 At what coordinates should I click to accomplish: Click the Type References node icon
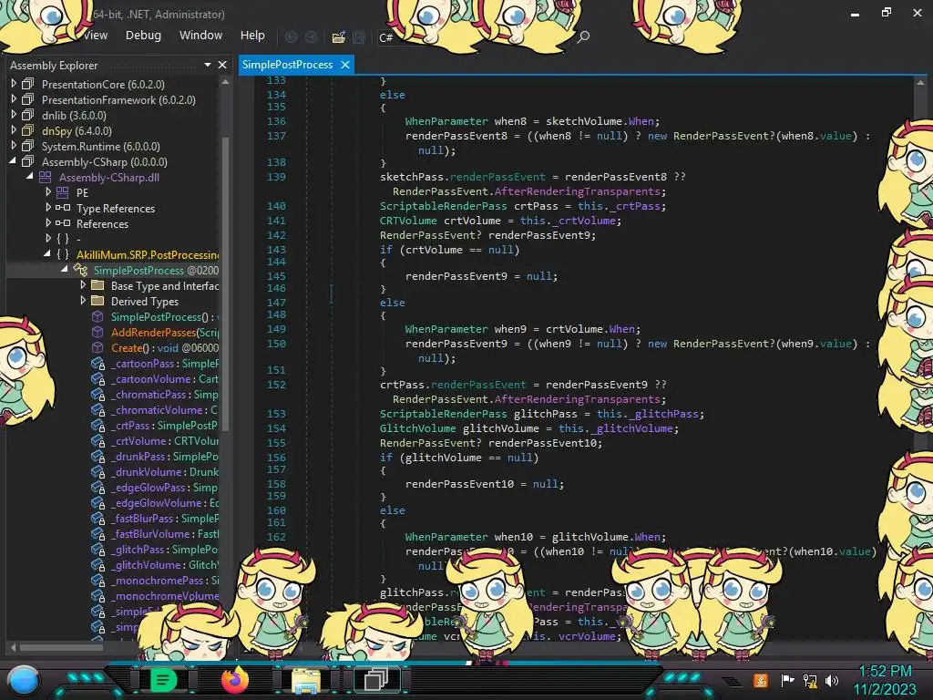point(63,208)
